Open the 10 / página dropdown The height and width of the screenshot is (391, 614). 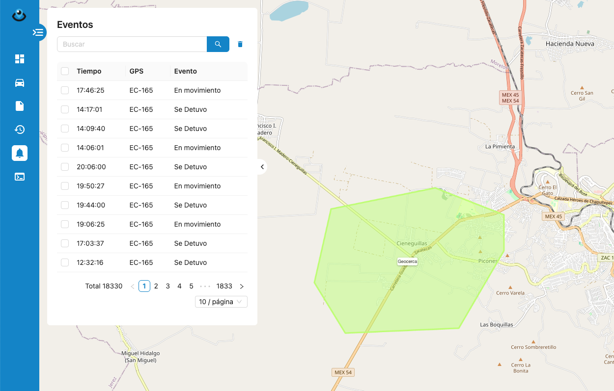tap(221, 302)
